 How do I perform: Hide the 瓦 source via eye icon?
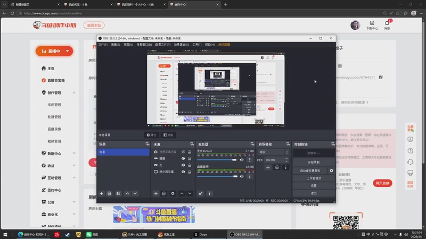click(183, 165)
